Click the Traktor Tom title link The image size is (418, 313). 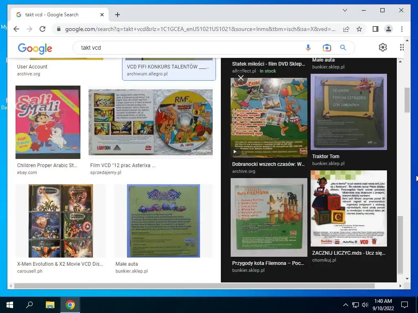tap(325, 156)
